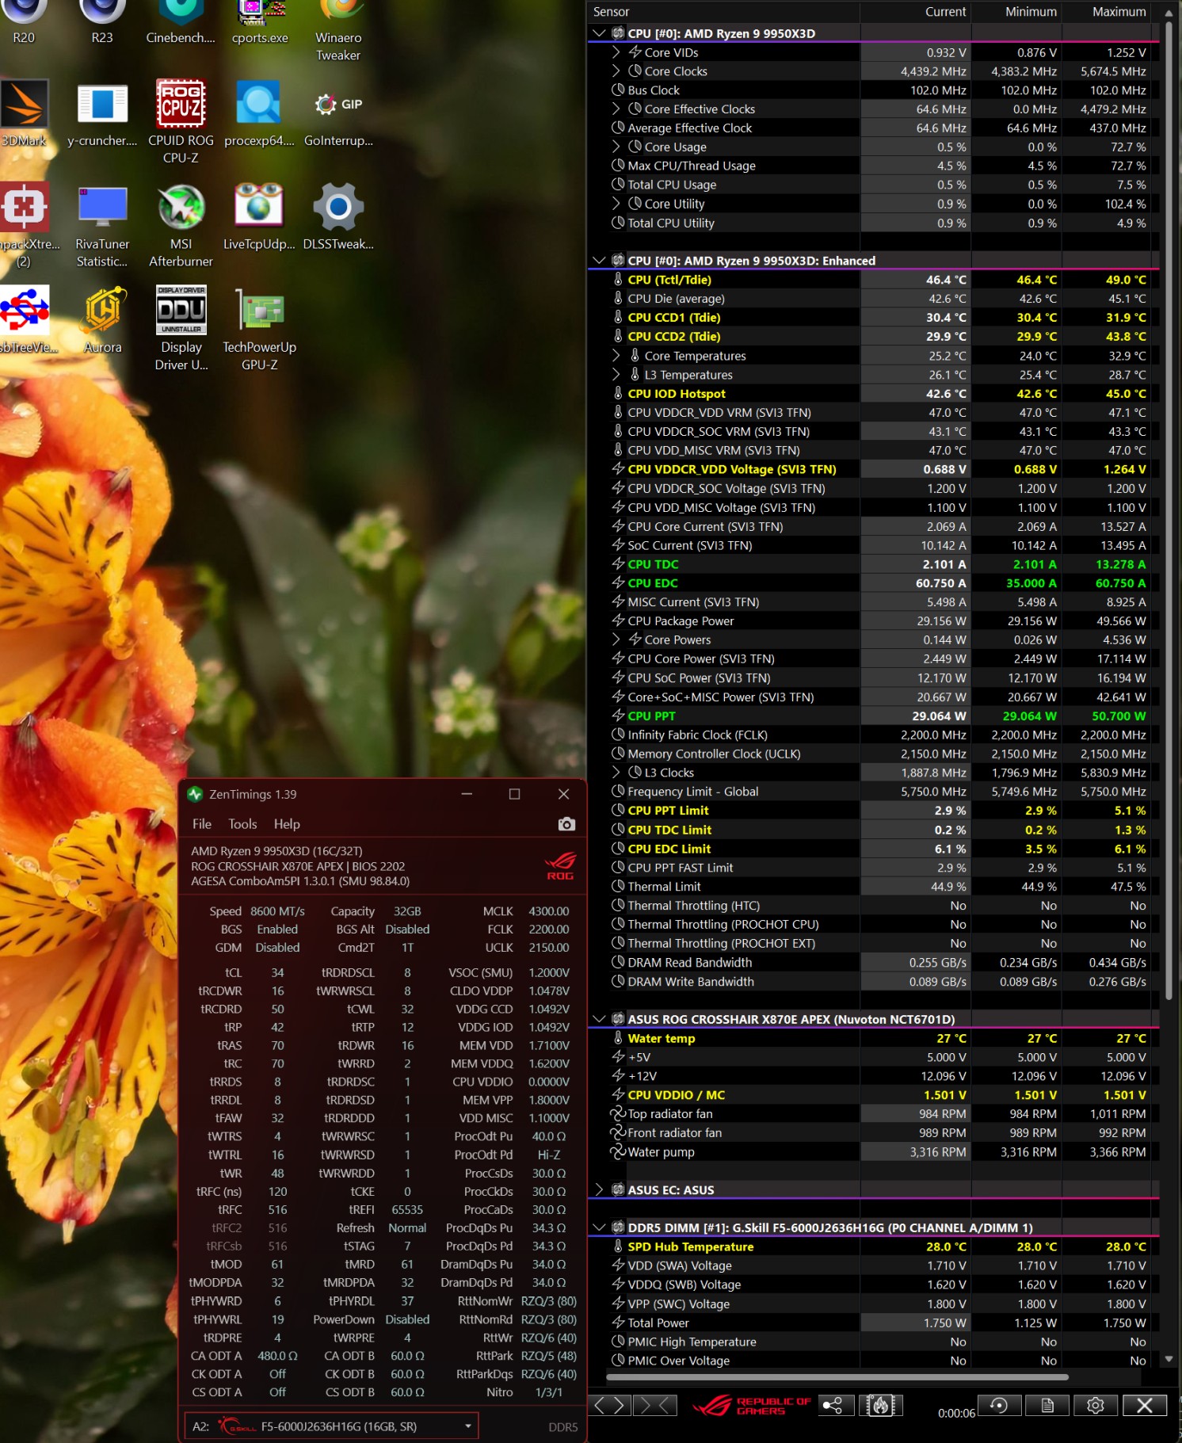Narrow the HWiNFO layout with inward arrows

tap(657, 1406)
